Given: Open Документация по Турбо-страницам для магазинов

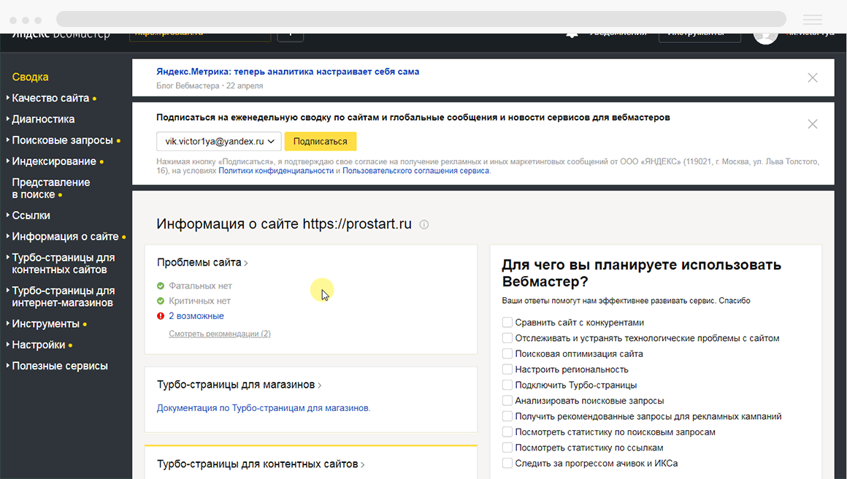Looking at the screenshot, I should [264, 408].
